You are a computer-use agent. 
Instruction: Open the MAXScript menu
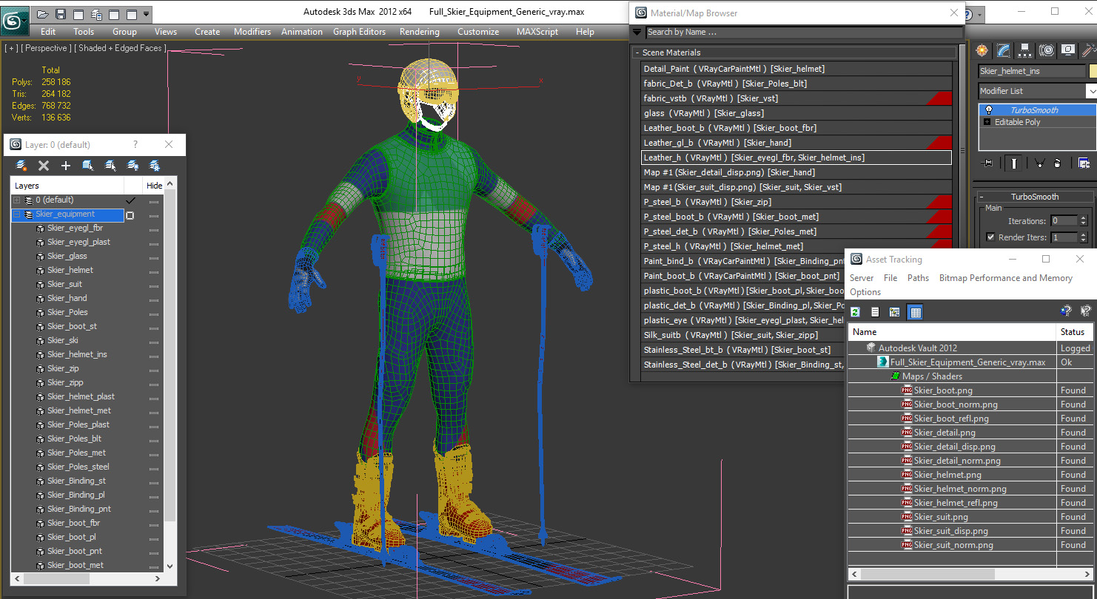[537, 32]
